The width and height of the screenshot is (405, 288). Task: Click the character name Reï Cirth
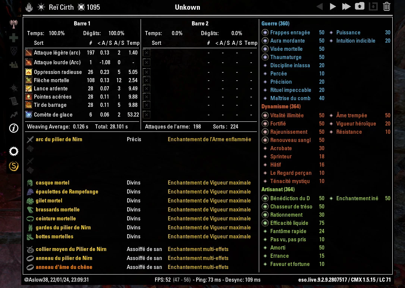tap(61, 7)
